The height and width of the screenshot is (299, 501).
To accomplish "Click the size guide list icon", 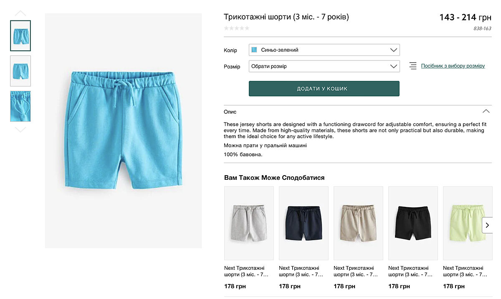I will tap(413, 66).
